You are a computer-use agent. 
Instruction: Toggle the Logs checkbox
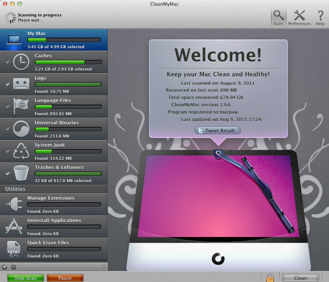click(8, 85)
